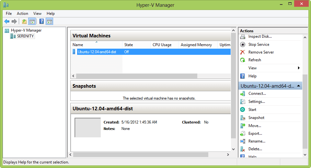Click the Ubuntu VM row icon
The image size is (311, 168).
pyautogui.click(x=74, y=52)
